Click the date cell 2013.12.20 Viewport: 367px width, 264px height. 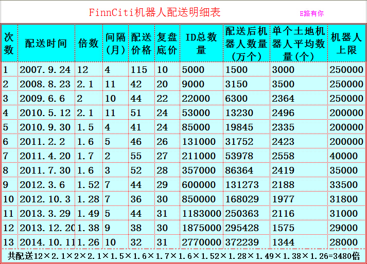(x=46, y=228)
